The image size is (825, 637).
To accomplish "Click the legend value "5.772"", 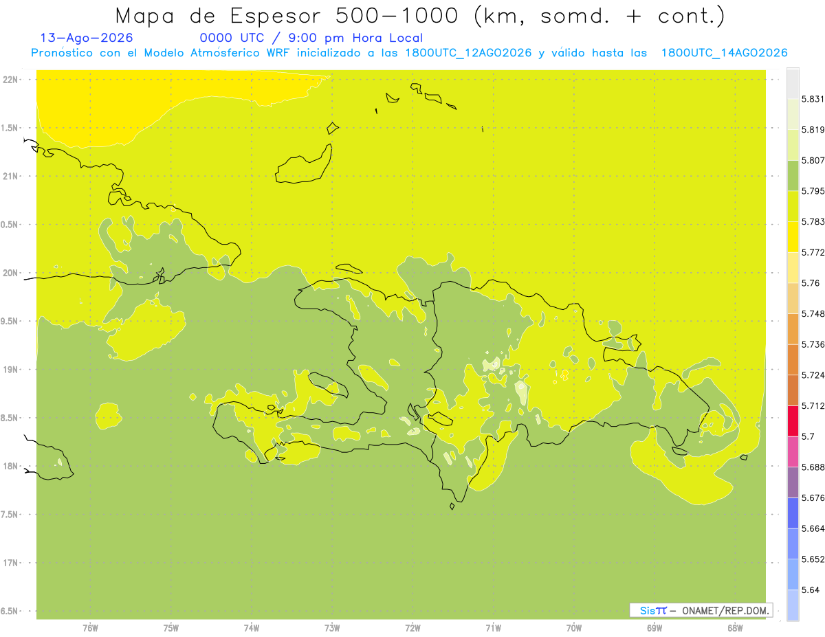I will 813,252.
